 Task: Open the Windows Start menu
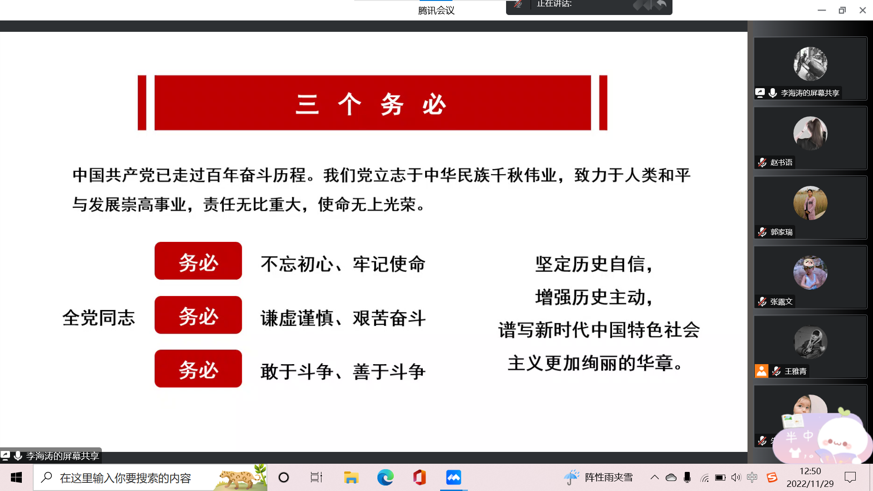click(x=16, y=477)
